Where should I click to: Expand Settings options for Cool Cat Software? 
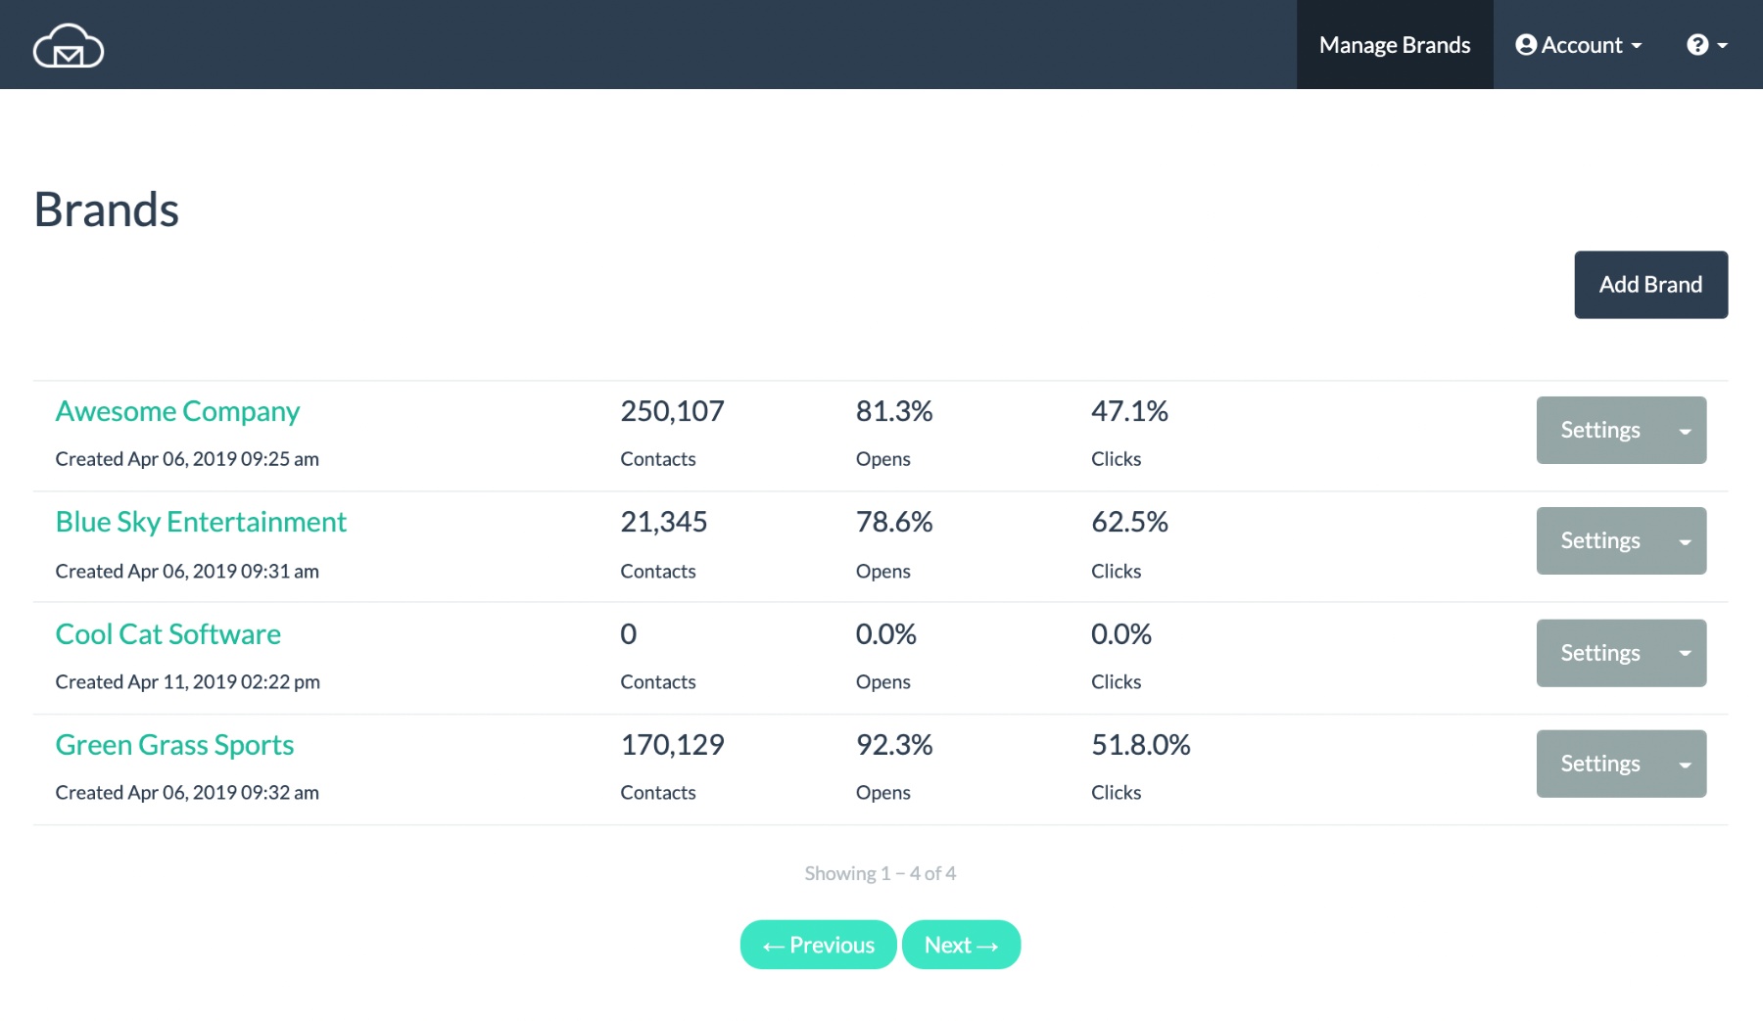pos(1684,653)
